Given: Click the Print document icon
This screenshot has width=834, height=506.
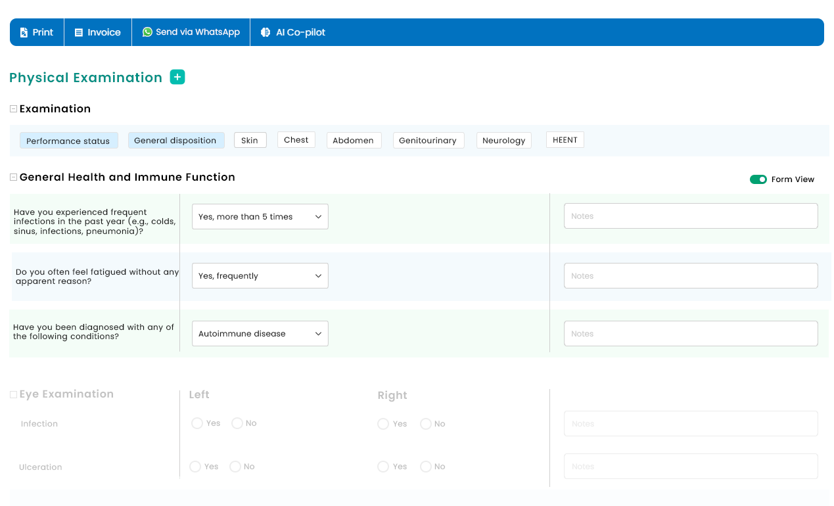Looking at the screenshot, I should point(24,32).
